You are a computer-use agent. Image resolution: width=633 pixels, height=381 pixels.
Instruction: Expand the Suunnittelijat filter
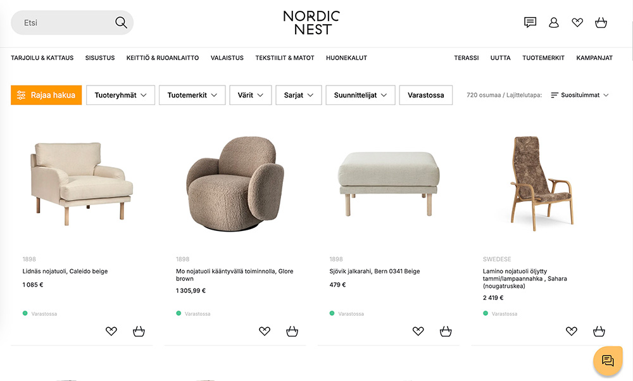click(x=360, y=95)
